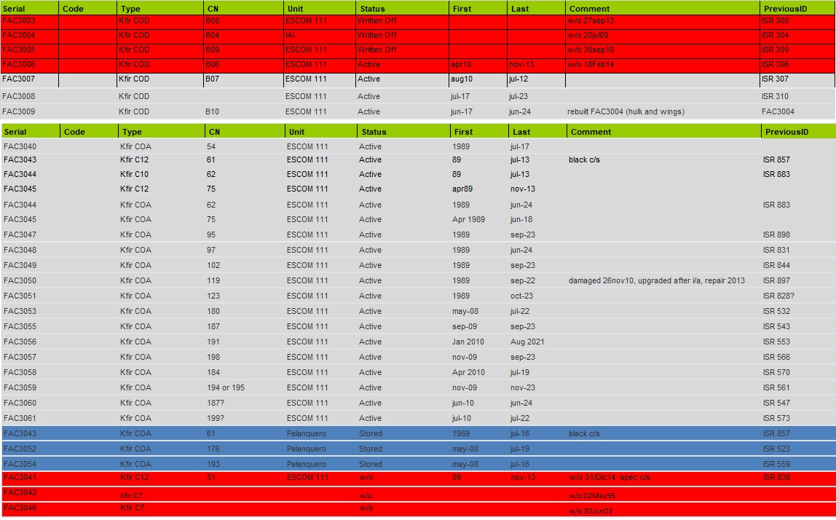Select serial FAC3005
This screenshot has height=520, width=836.
tap(19, 50)
